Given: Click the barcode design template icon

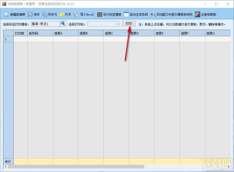Looking at the screenshot, I should 100,14.
